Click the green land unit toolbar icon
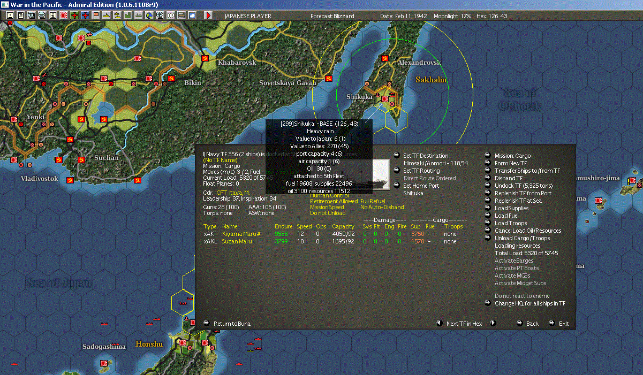Image resolution: width=643 pixels, height=375 pixels. pos(128,16)
